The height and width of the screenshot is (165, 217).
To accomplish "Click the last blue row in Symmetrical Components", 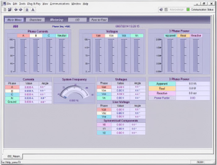I will pos(121,133).
